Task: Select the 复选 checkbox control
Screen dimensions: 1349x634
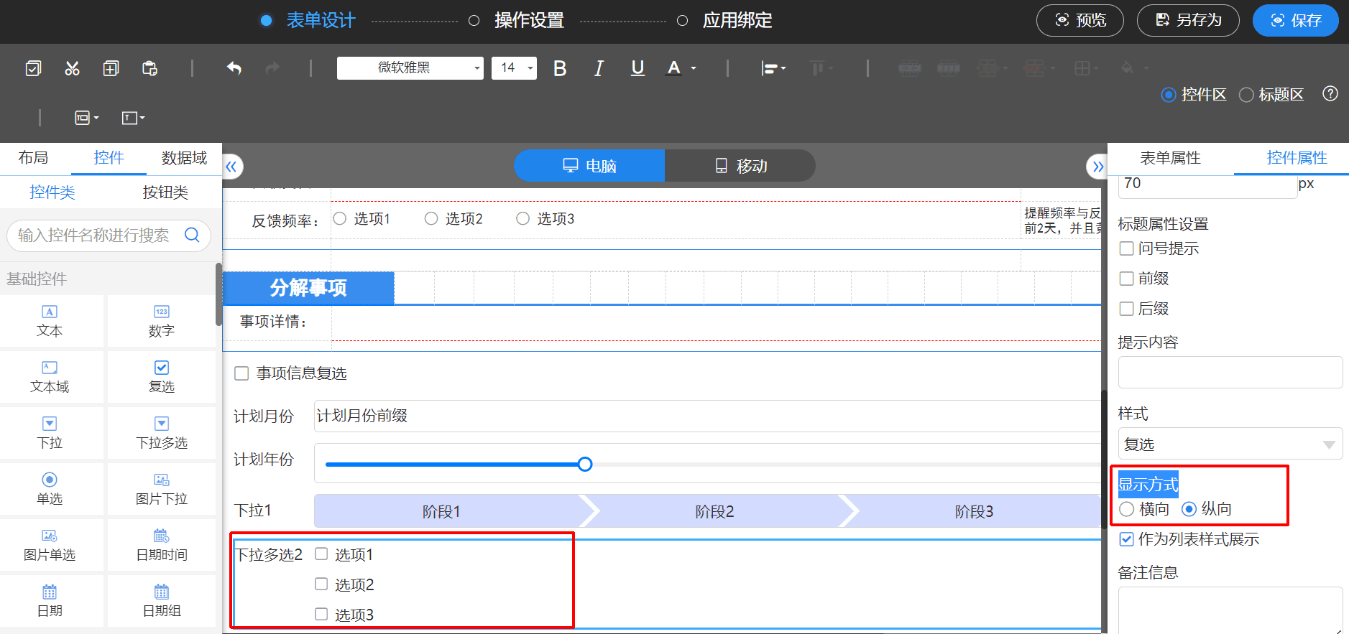Action: coord(162,377)
